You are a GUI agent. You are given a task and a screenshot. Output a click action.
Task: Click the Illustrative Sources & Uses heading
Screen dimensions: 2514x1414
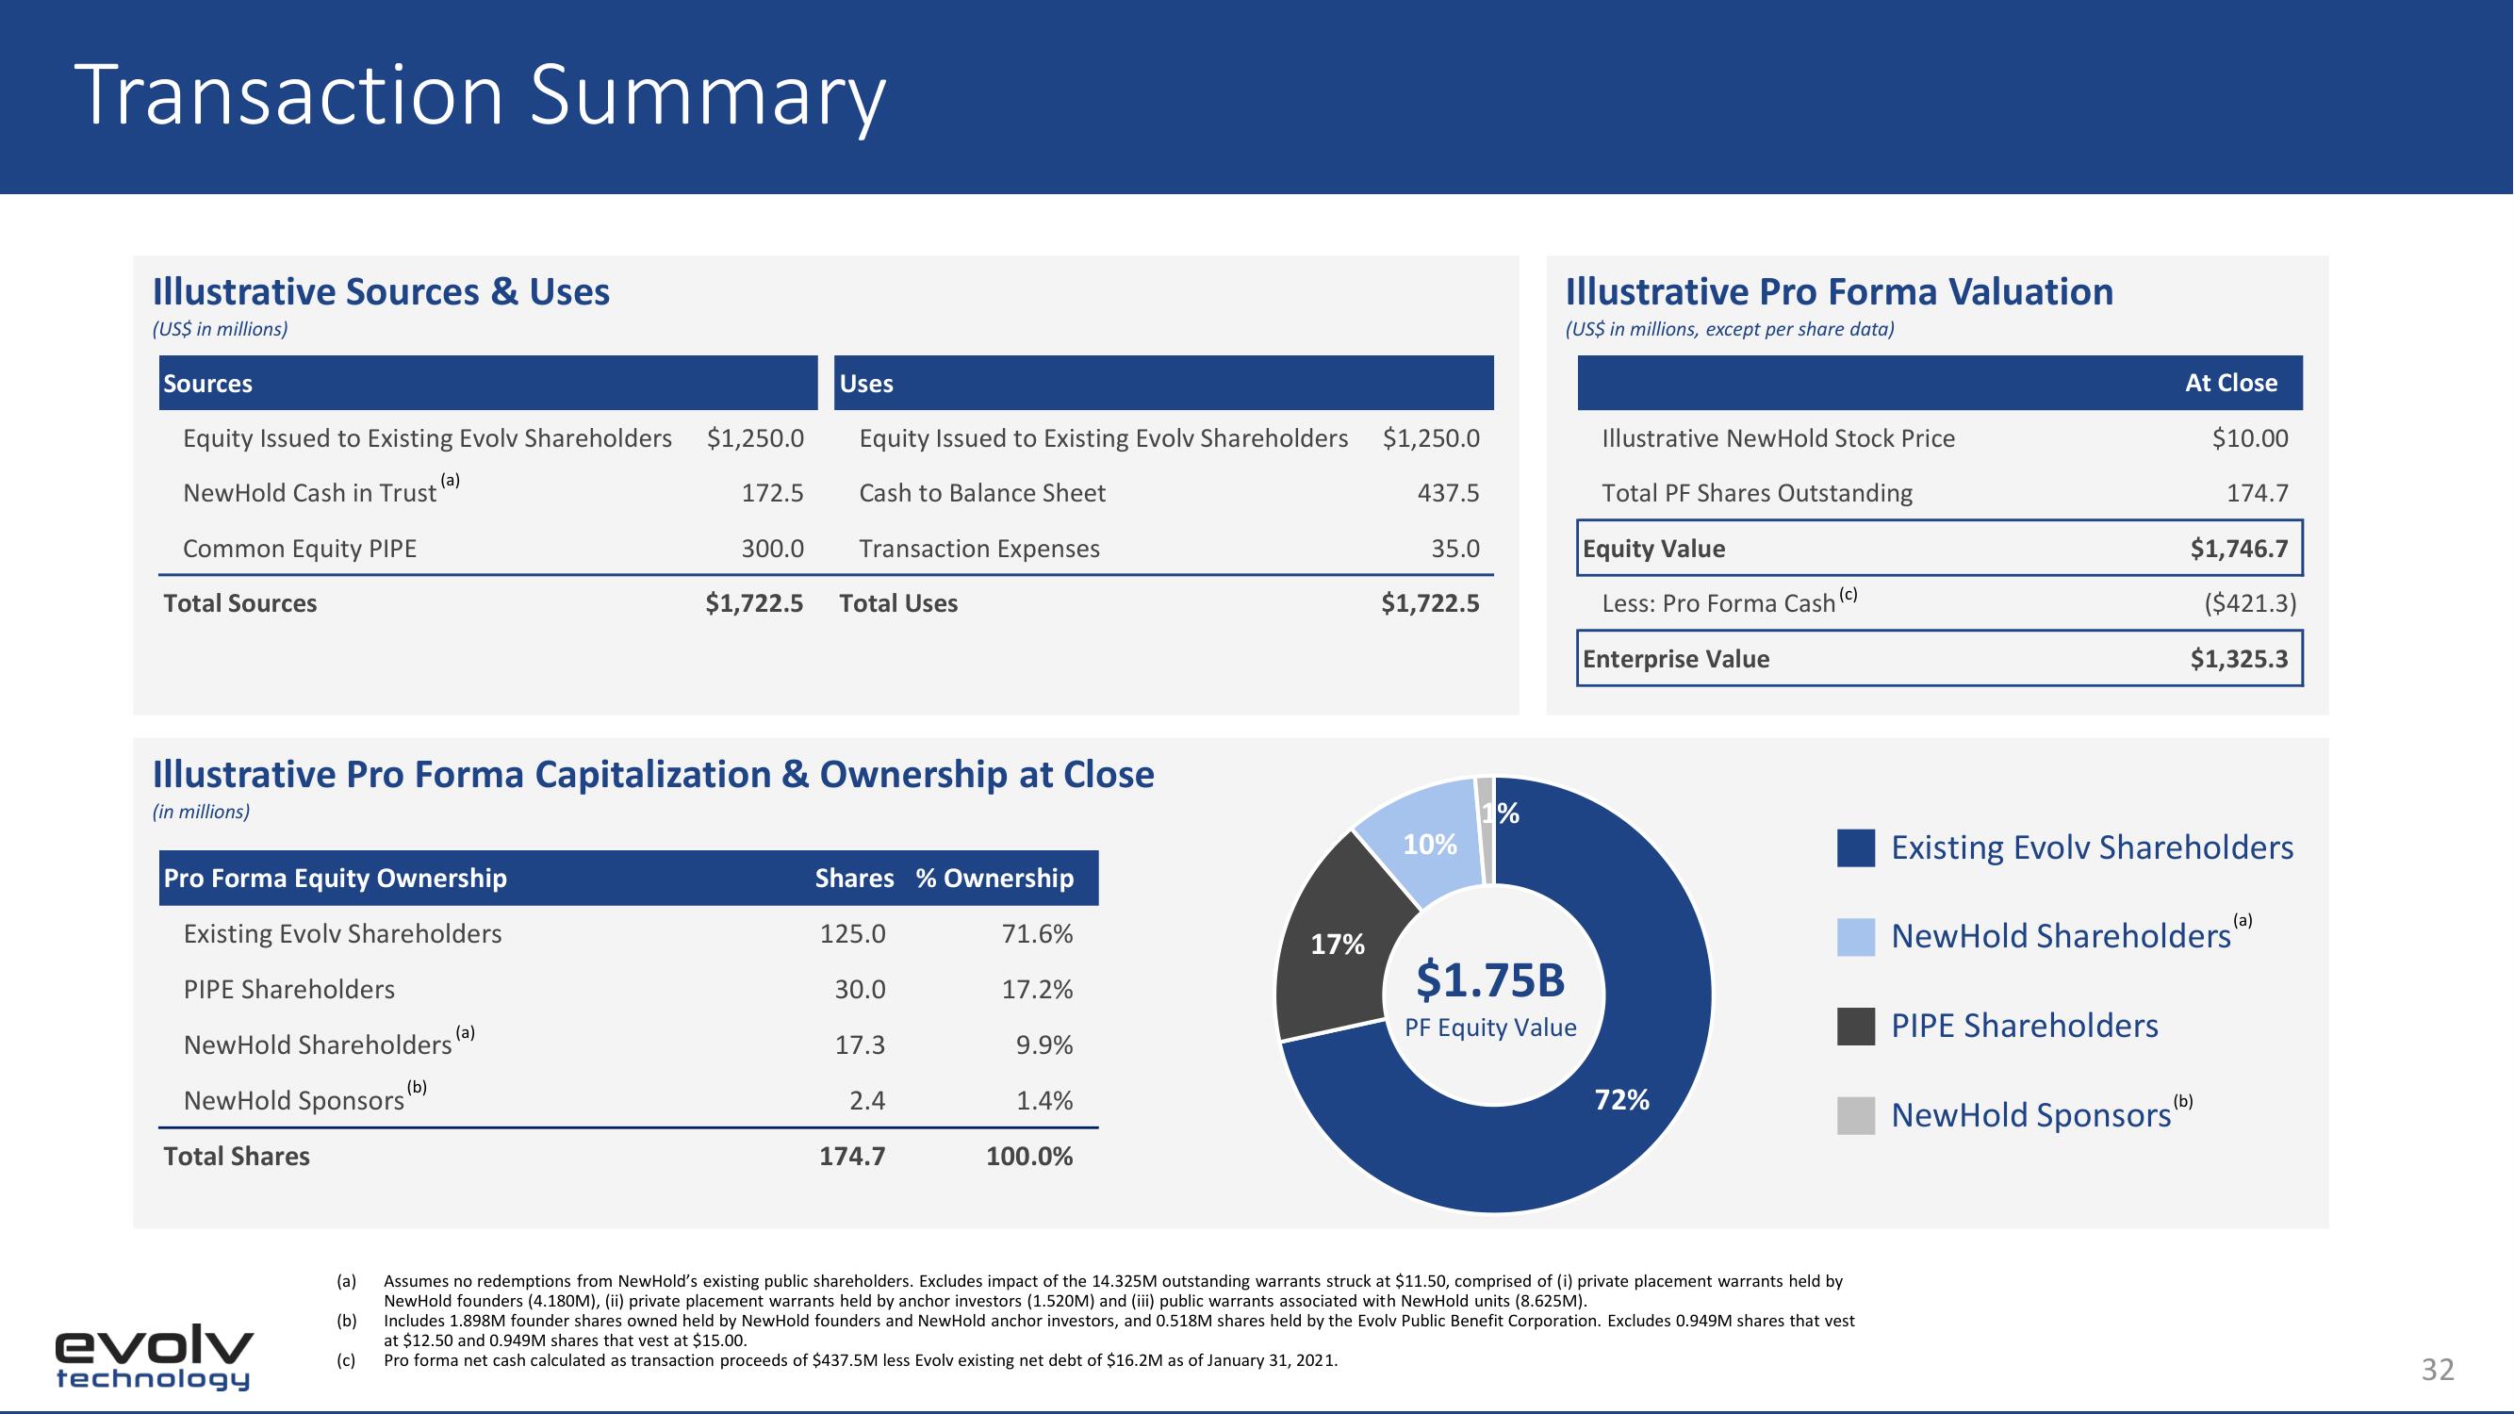(381, 292)
